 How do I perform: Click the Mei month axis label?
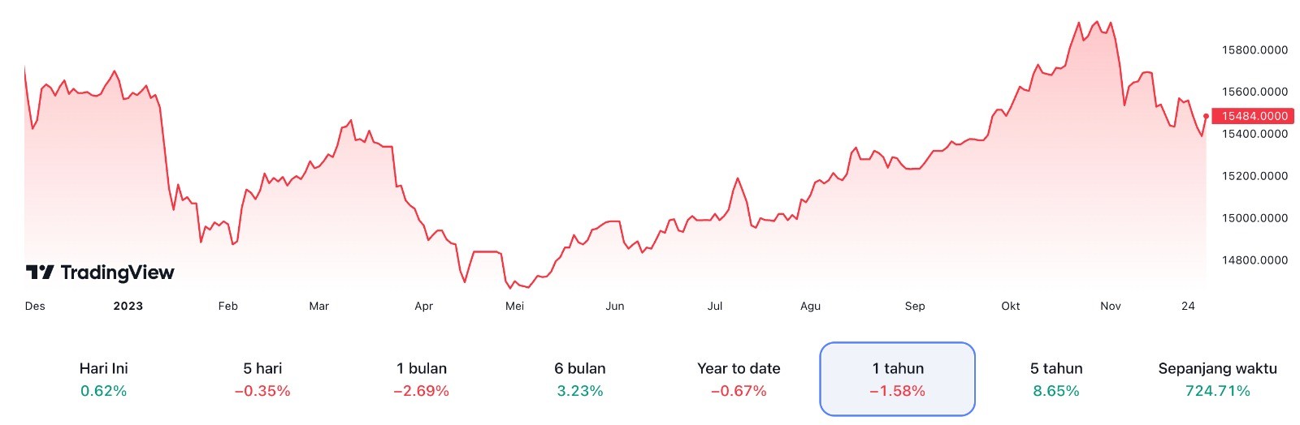point(515,306)
